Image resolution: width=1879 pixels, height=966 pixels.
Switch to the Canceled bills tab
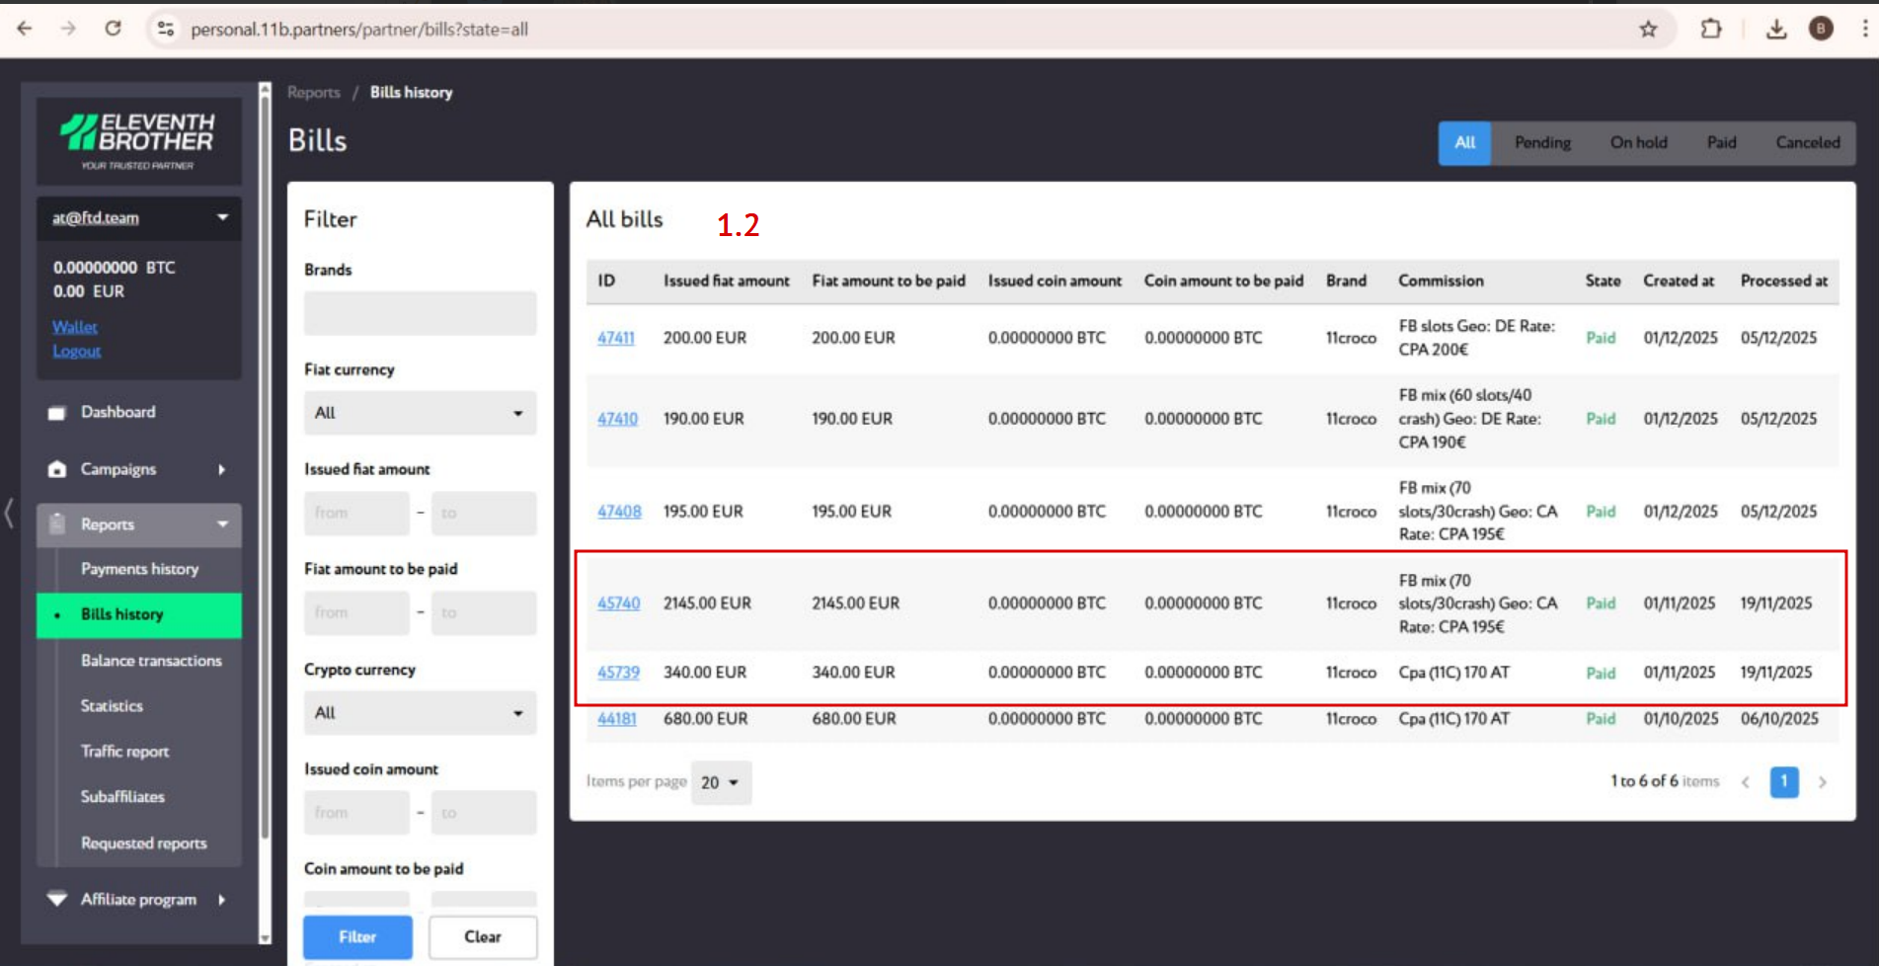coord(1807,142)
